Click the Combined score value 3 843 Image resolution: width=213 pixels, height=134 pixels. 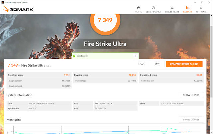pyautogui.click(x=199, y=75)
